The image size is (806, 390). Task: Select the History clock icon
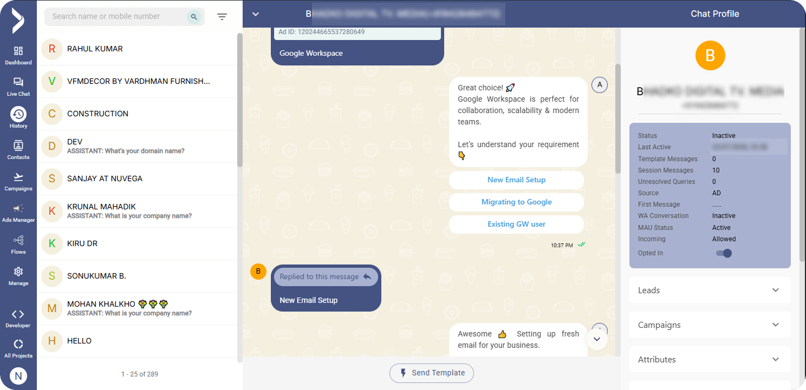18,114
